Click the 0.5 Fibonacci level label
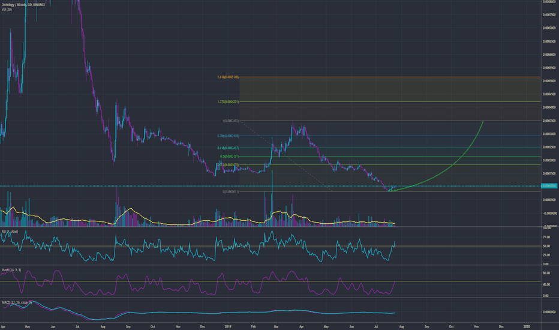This screenshot has width=559, height=330. point(229,157)
